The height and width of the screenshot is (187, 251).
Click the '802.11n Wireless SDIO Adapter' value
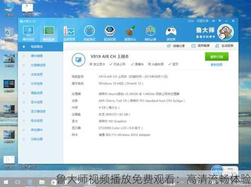(124, 135)
